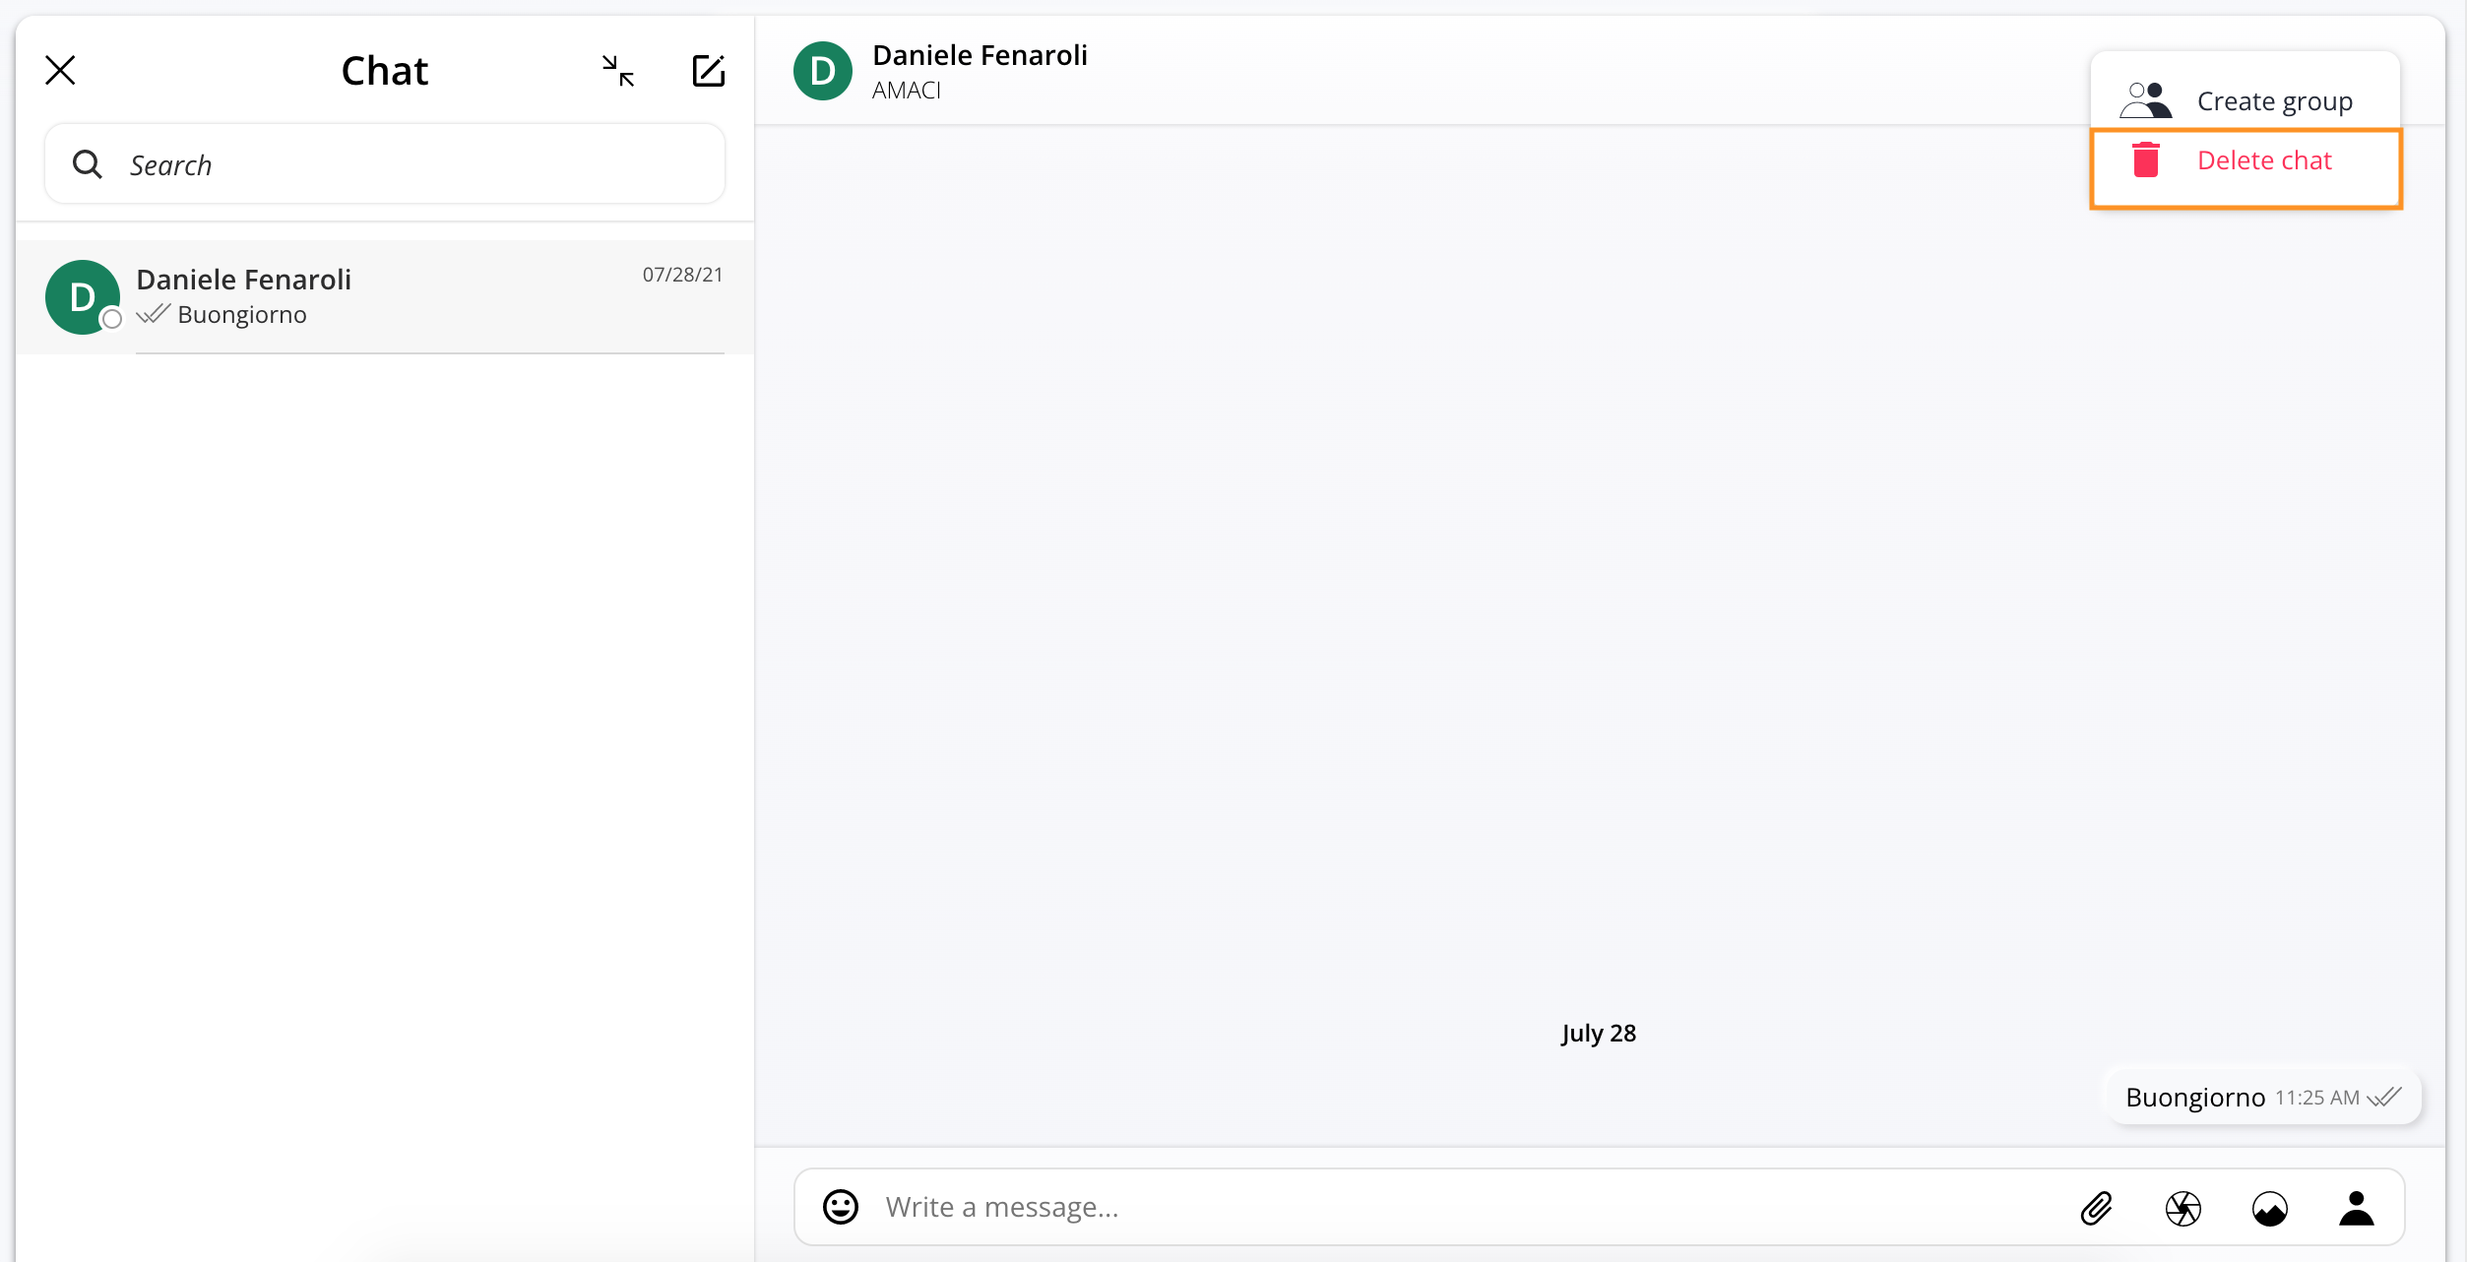Click Daniele Fenaroli's avatar in the chat list
Screen dimensions: 2467x1262
point(83,297)
